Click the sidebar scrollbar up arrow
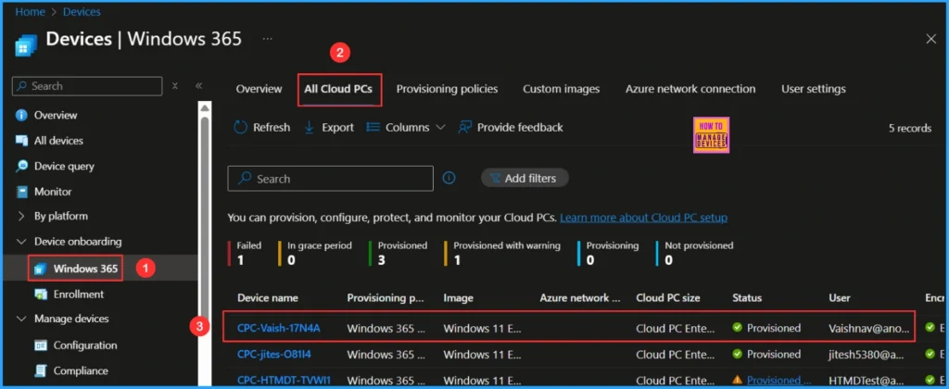This screenshot has width=949, height=389. [x=205, y=107]
